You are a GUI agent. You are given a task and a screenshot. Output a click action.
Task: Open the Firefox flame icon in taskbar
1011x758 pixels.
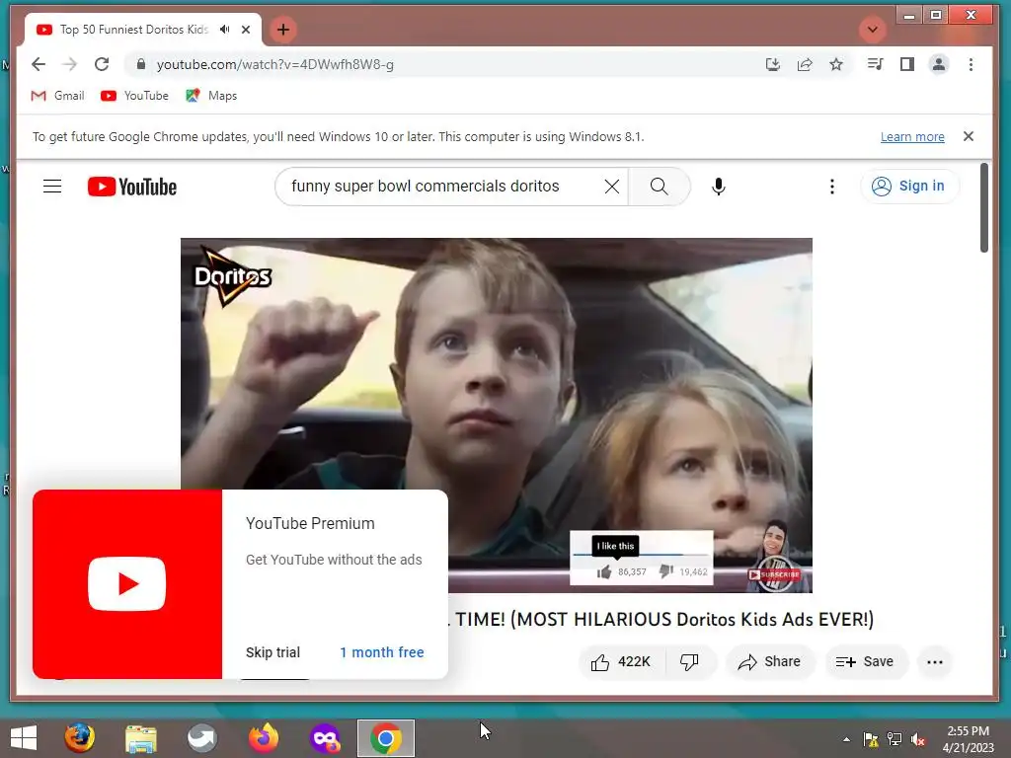pos(263,738)
